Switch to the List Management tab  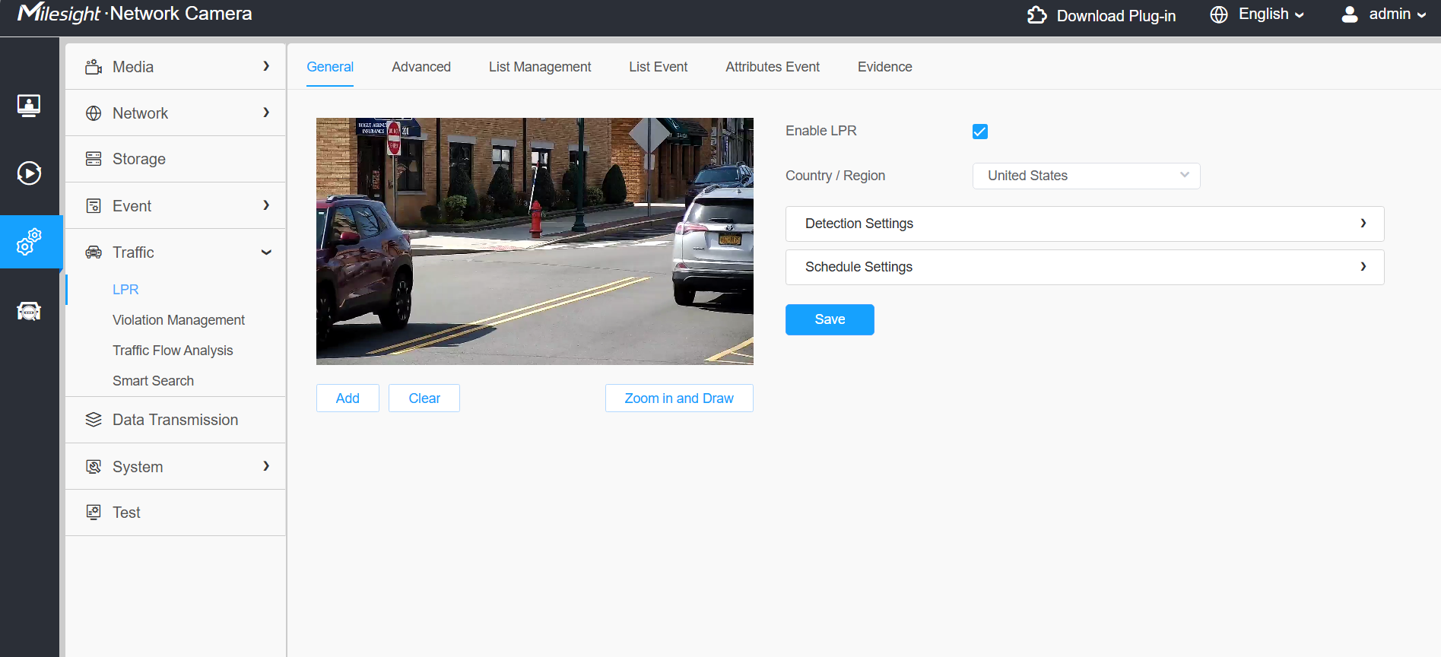[540, 67]
